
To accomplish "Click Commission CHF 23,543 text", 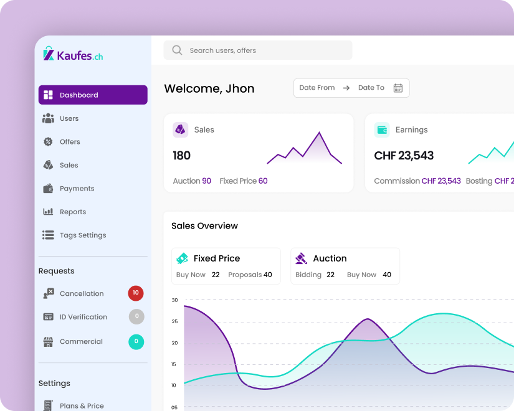I will tap(417, 181).
